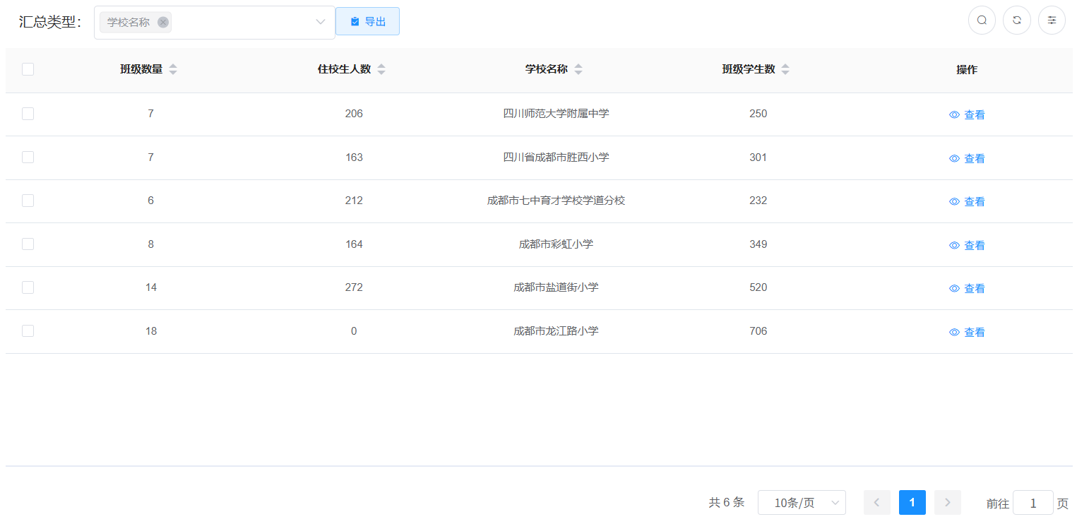This screenshot has height=524, width=1089.
Task: Sort by 班级学生数 column
Action: tap(785, 69)
